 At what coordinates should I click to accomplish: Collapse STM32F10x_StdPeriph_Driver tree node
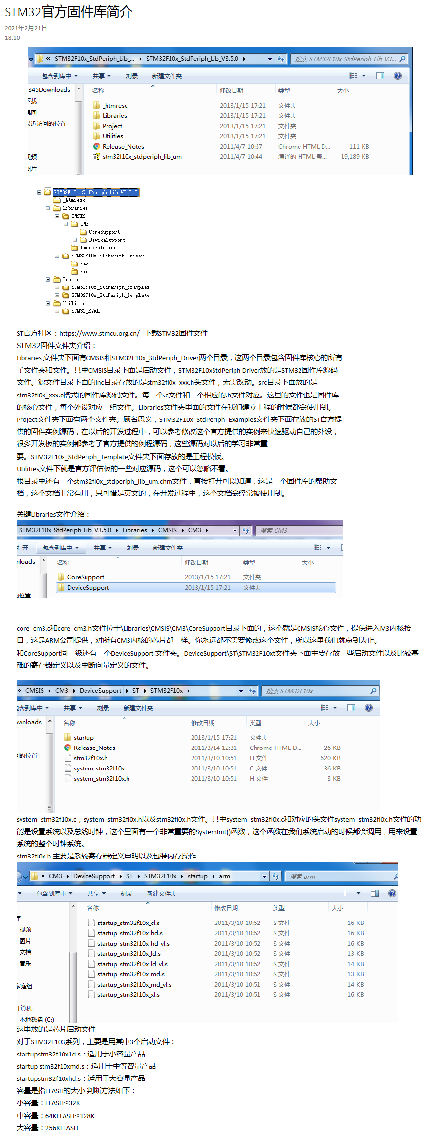(x=57, y=256)
